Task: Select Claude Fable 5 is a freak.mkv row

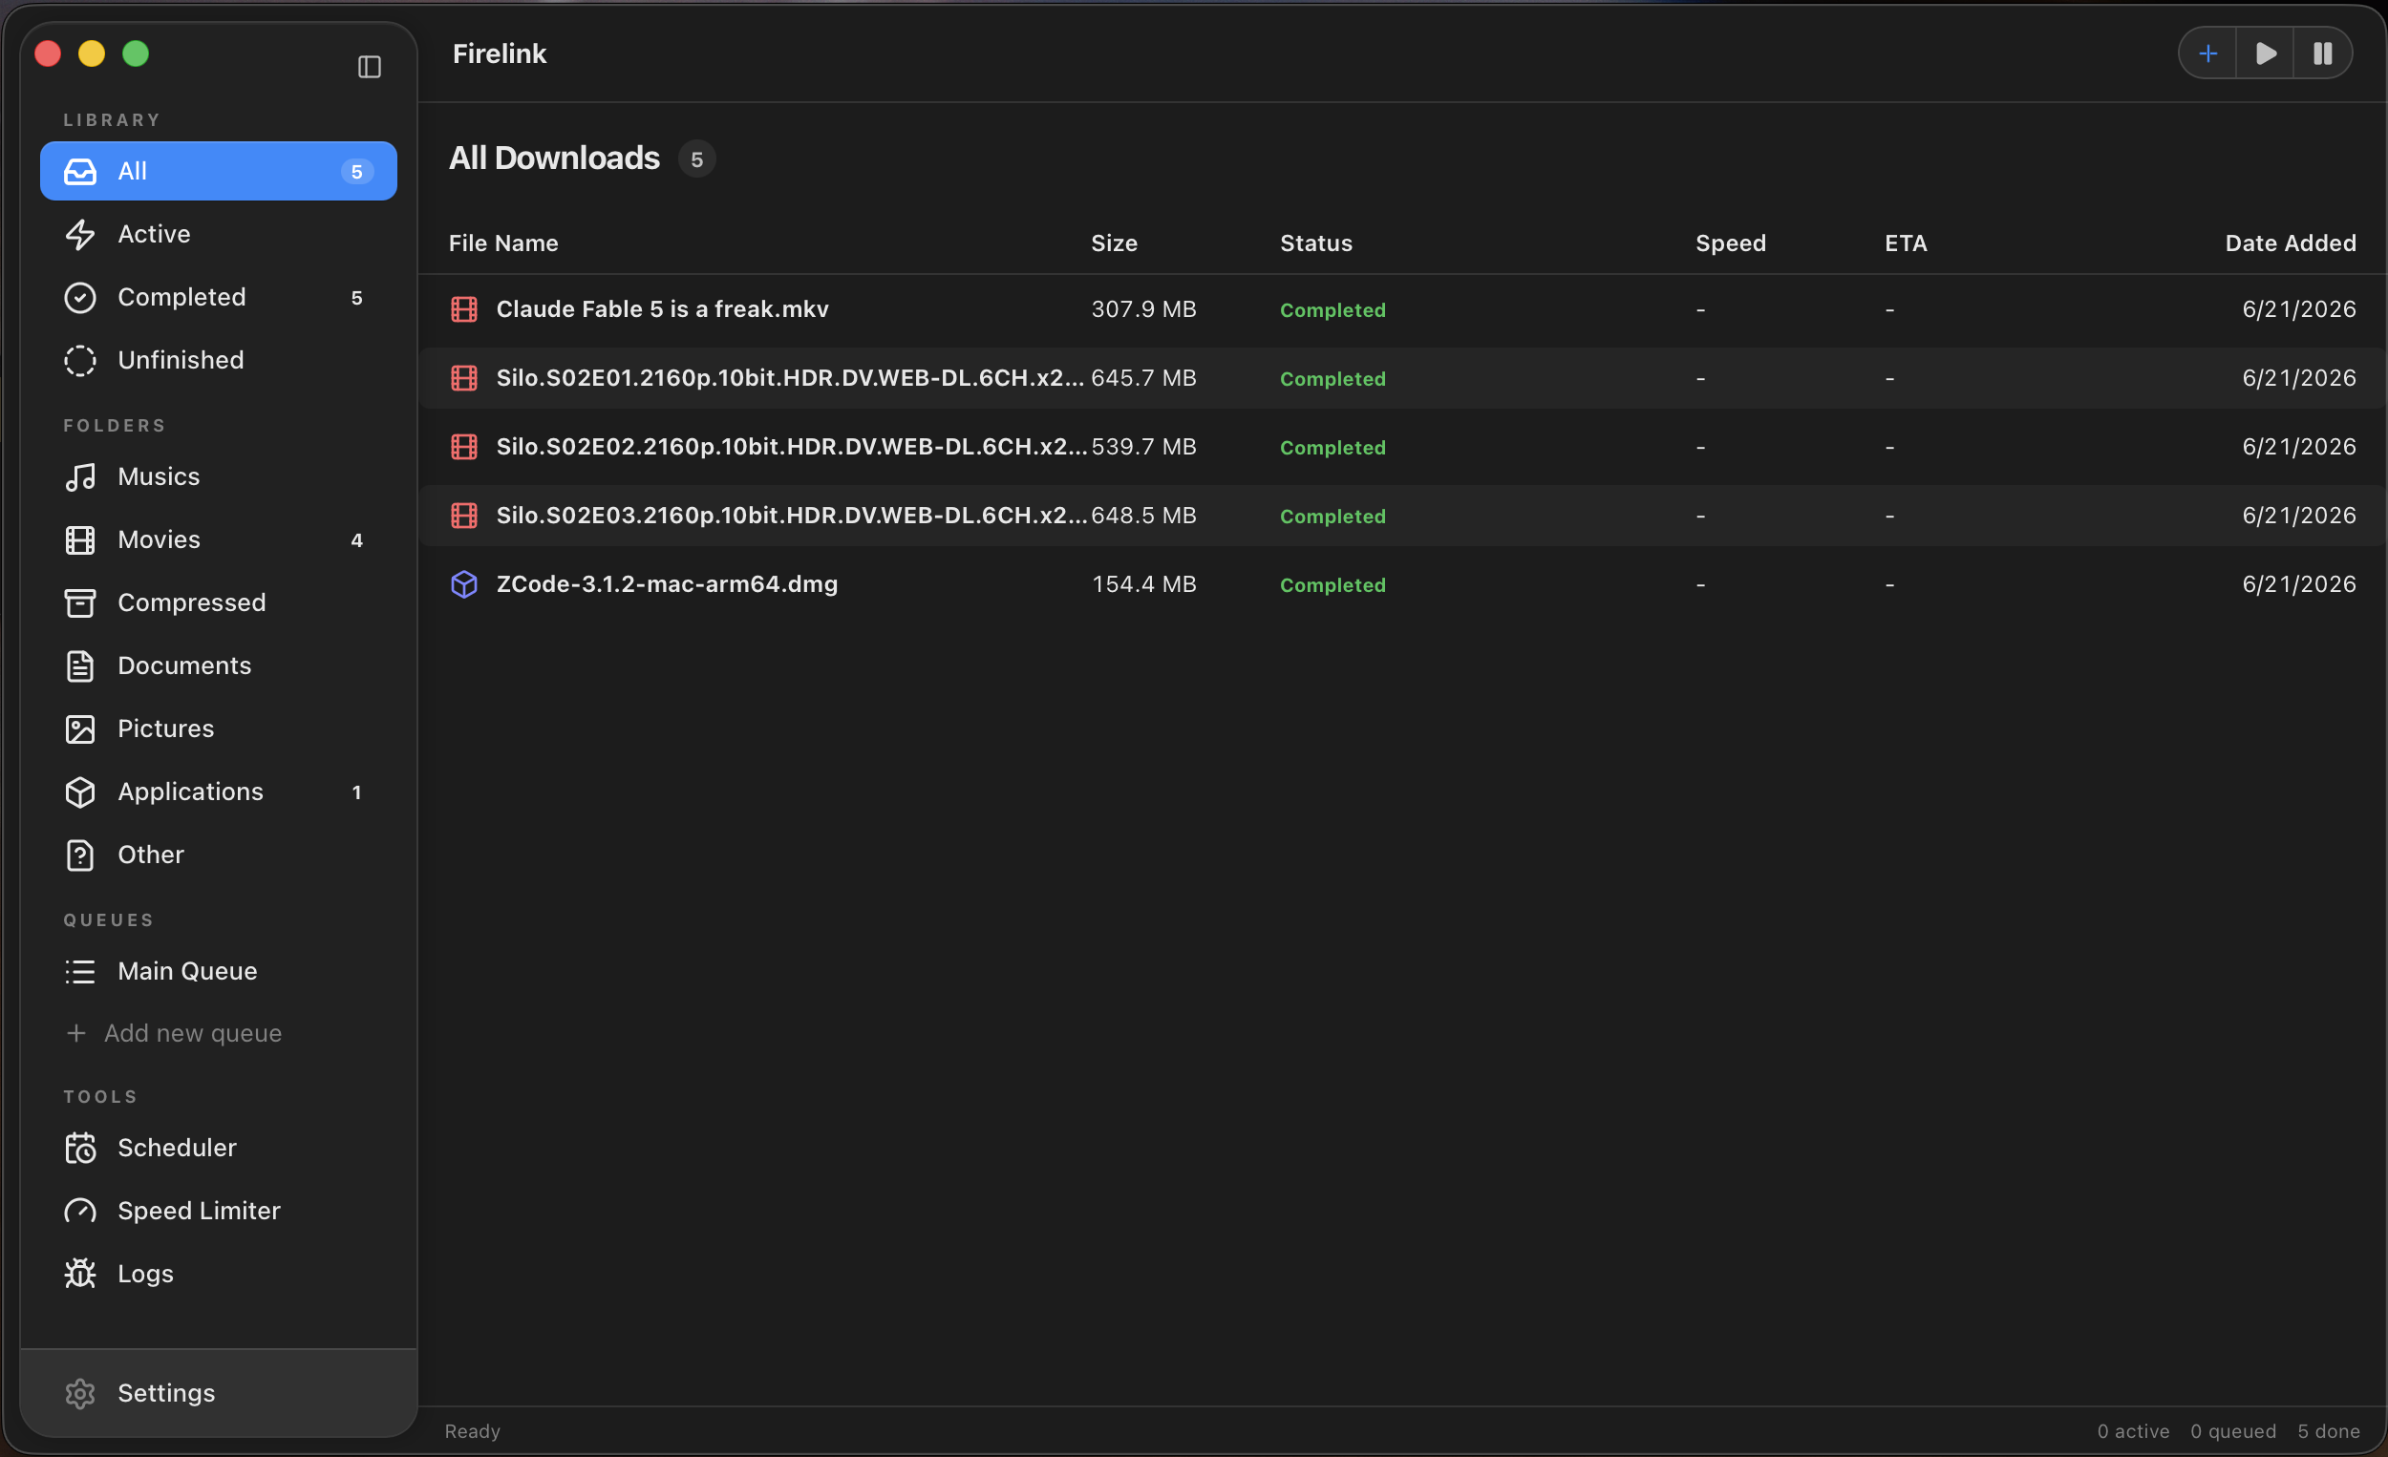Action: [x=1402, y=309]
